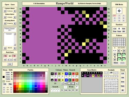
Task: Click the Exit button
Action: [x=10, y=64]
